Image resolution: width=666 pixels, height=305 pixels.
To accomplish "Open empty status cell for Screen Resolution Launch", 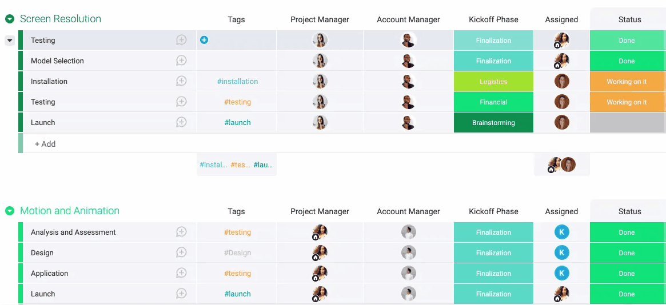I will tap(627, 122).
